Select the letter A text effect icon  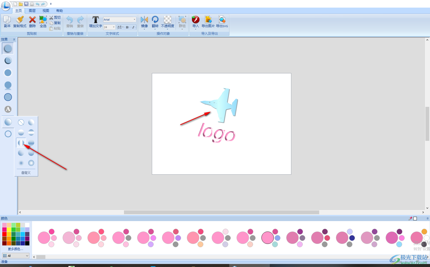point(8,109)
